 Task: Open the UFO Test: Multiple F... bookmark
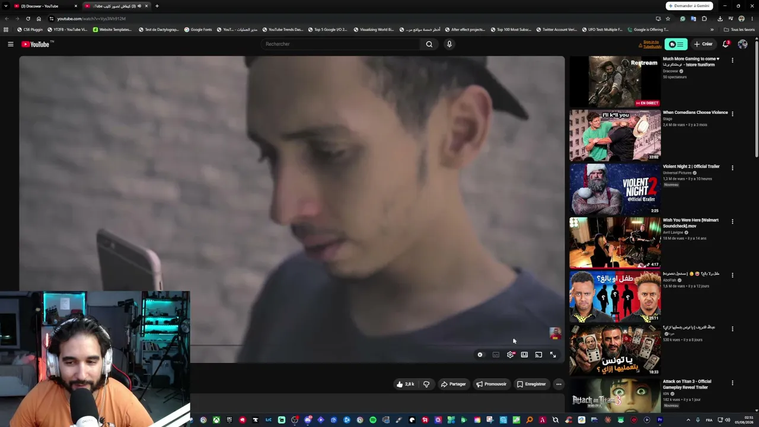[x=602, y=30]
